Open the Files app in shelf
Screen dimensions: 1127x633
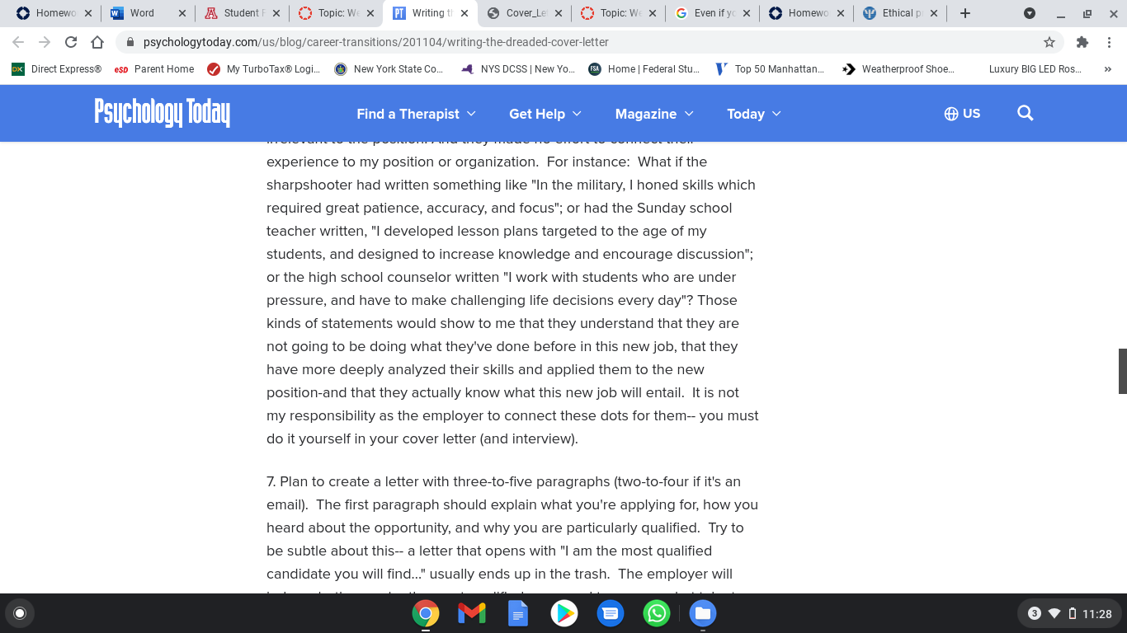(x=703, y=613)
